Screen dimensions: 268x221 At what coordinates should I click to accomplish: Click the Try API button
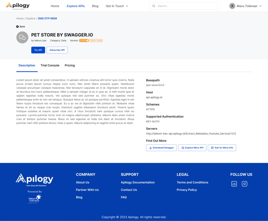coord(38,50)
